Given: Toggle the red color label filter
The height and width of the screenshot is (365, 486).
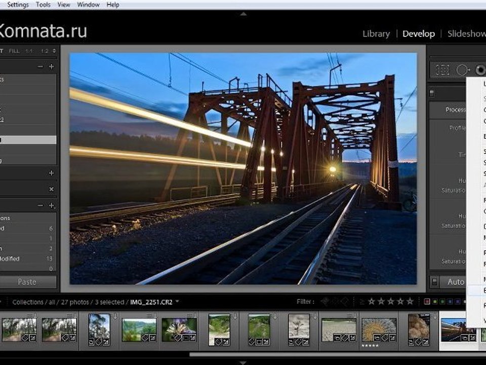Looking at the screenshot, I should pyautogui.click(x=427, y=302).
